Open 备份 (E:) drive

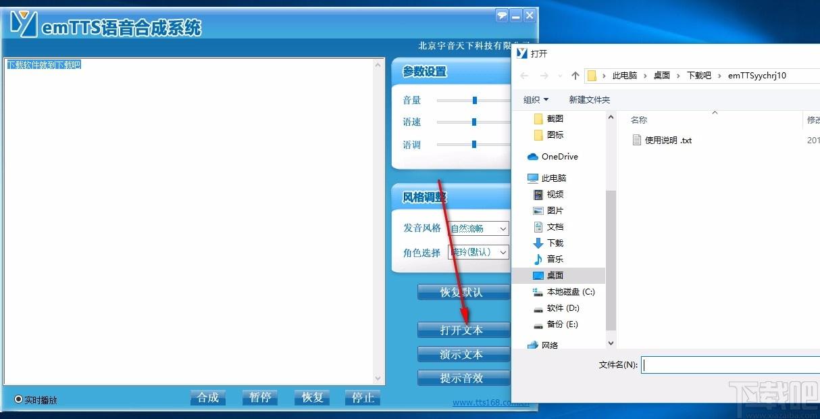[556, 324]
